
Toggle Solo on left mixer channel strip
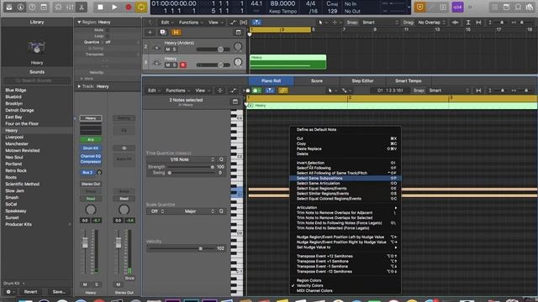(97, 284)
